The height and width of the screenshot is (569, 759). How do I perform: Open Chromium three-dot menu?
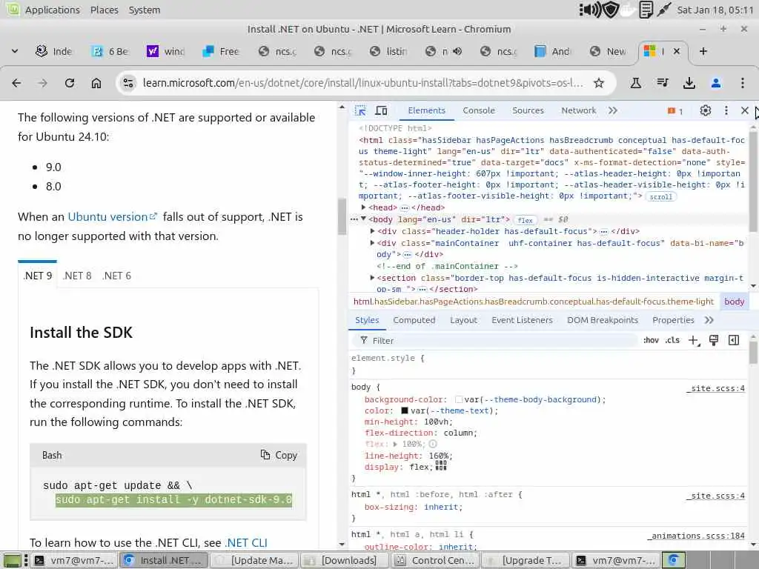click(742, 83)
